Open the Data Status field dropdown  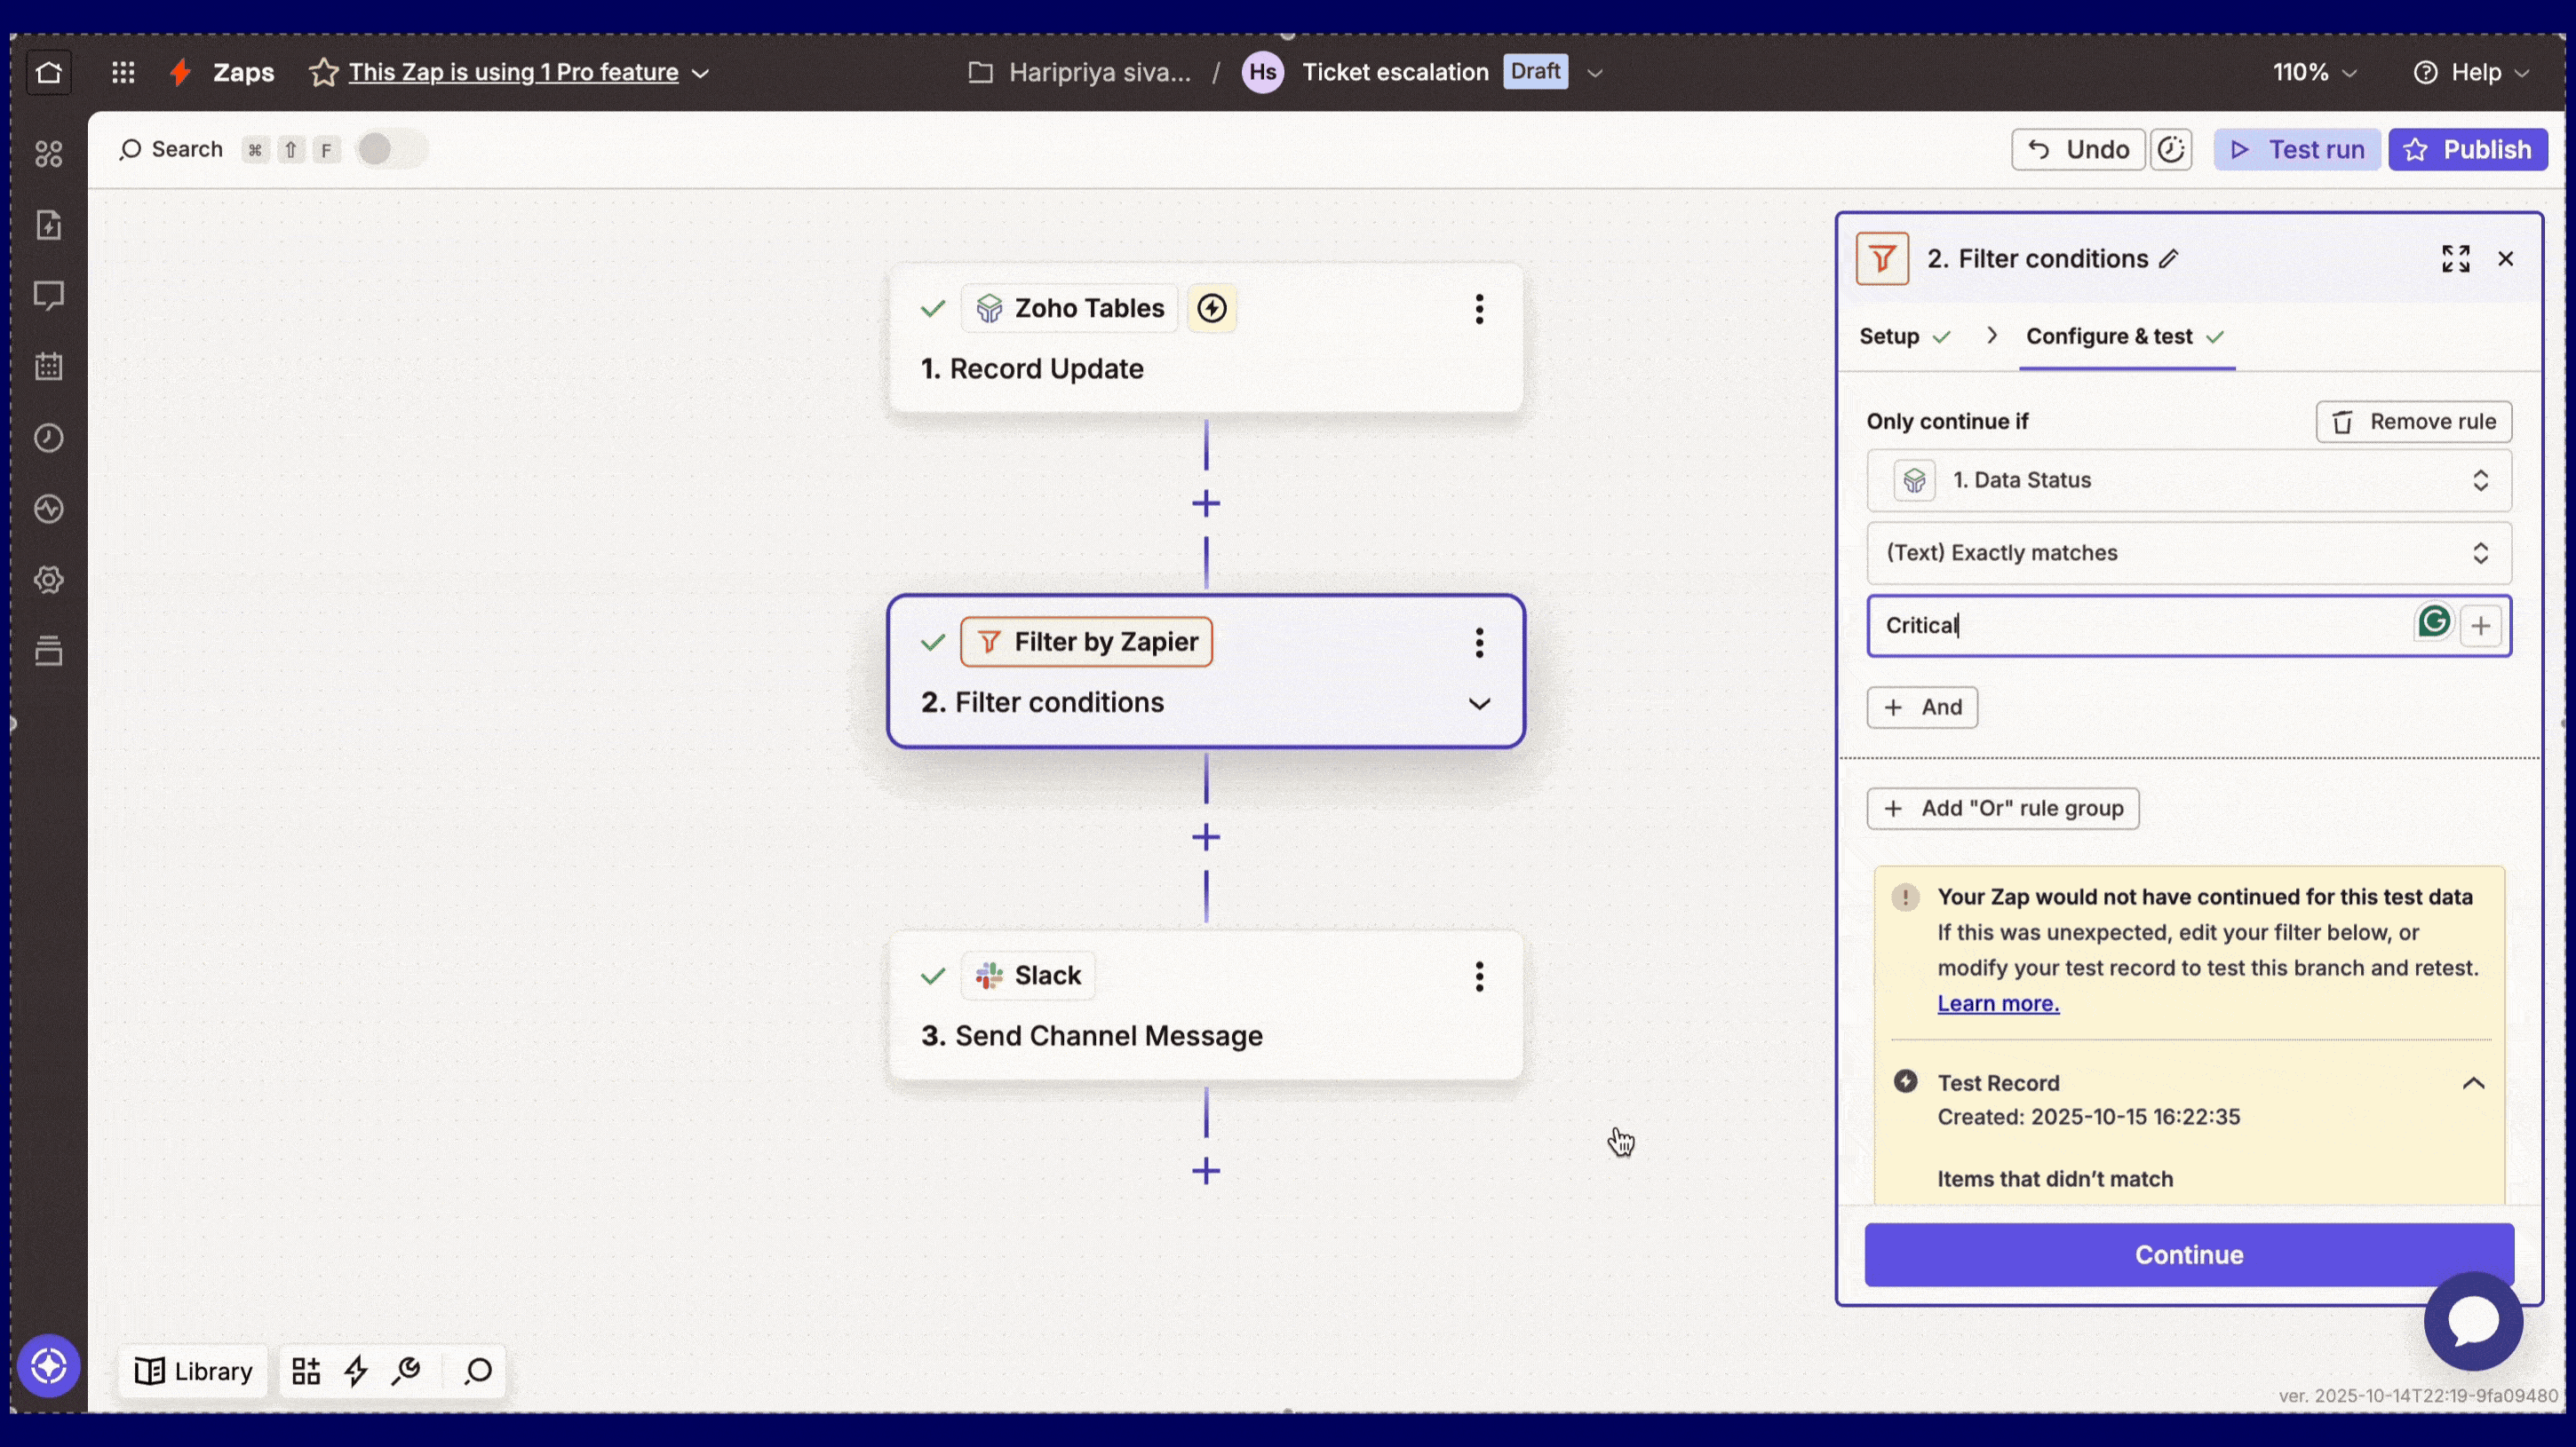pos(2482,480)
